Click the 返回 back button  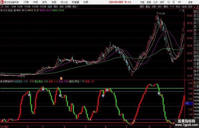coord(190,7)
